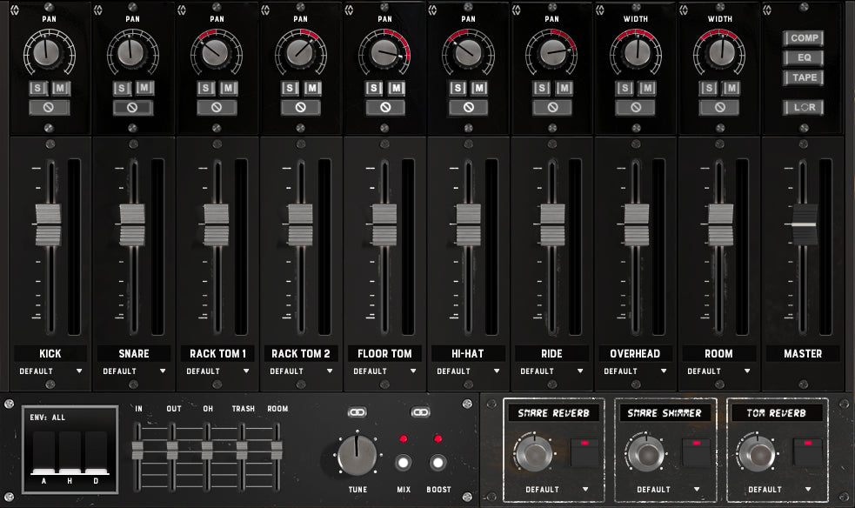The height and width of the screenshot is (508, 855).
Task: Click the Master volume fader handle
Action: 803,224
